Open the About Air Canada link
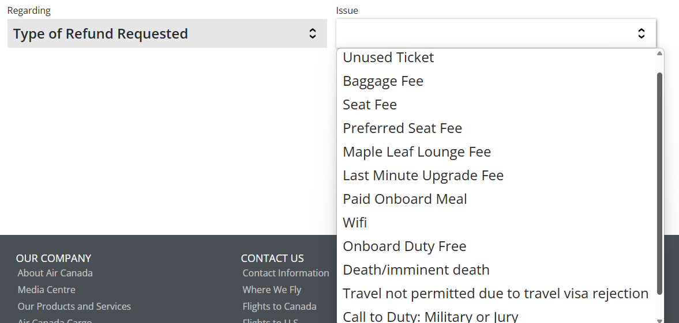Screen dimensions: 679x323 click(x=55, y=273)
